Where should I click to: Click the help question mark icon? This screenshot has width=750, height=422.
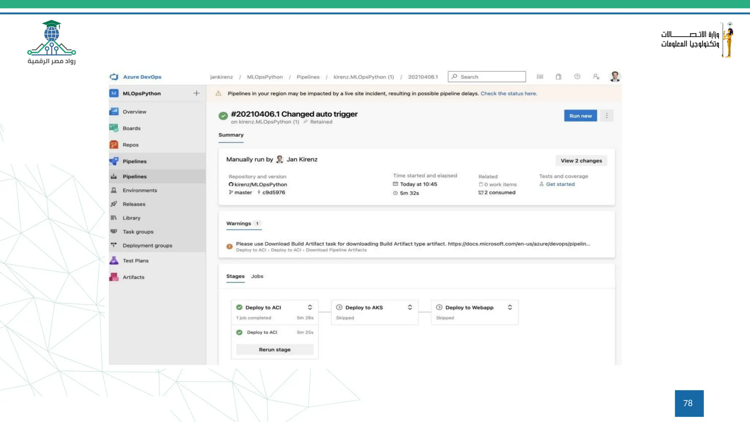point(577,77)
